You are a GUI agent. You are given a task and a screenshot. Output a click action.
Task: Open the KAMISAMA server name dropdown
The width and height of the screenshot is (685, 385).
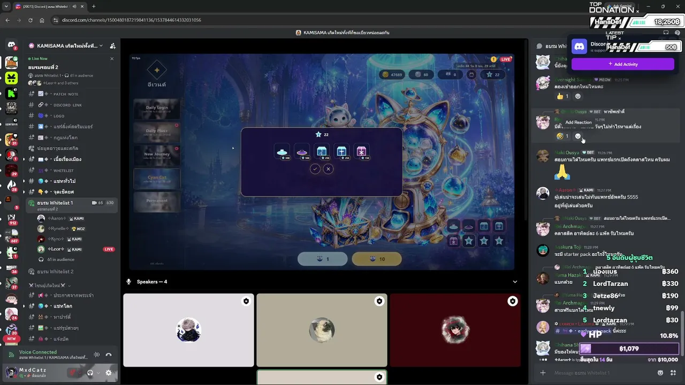pyautogui.click(x=66, y=46)
